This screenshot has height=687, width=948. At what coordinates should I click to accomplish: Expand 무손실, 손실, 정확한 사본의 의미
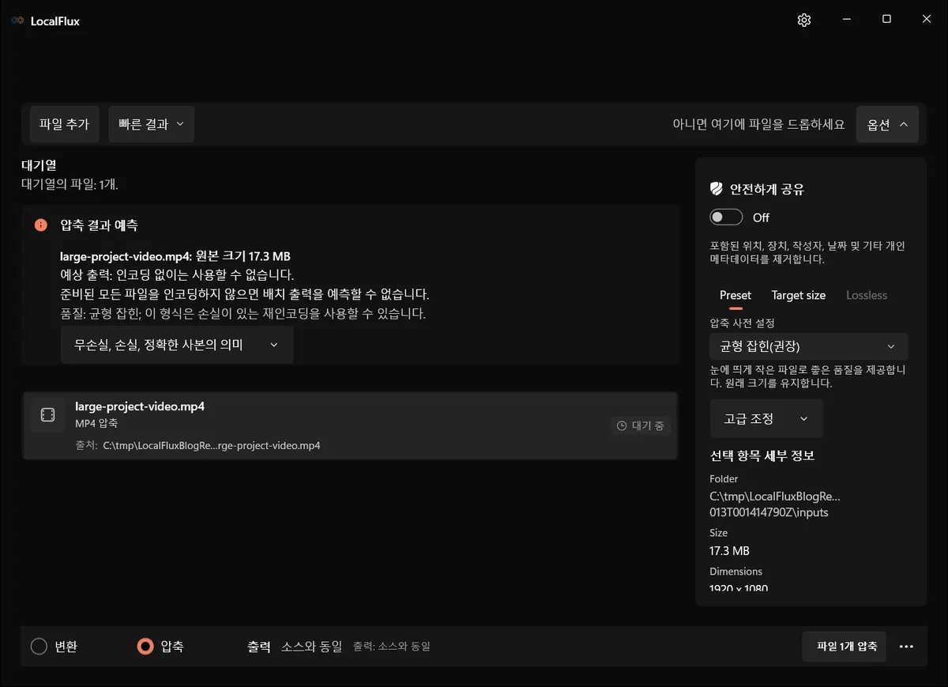tap(177, 345)
